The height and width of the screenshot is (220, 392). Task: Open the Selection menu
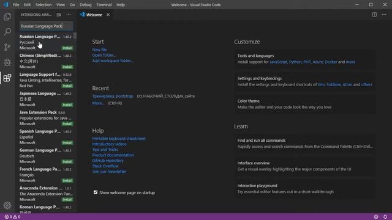coord(43,5)
